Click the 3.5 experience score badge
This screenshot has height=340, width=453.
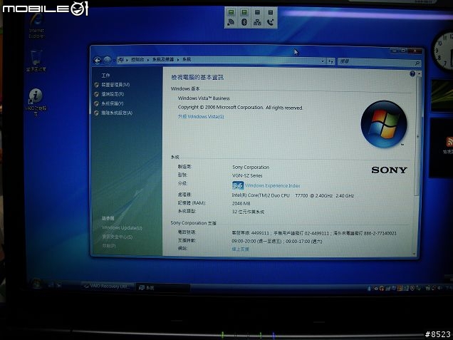[x=238, y=185]
